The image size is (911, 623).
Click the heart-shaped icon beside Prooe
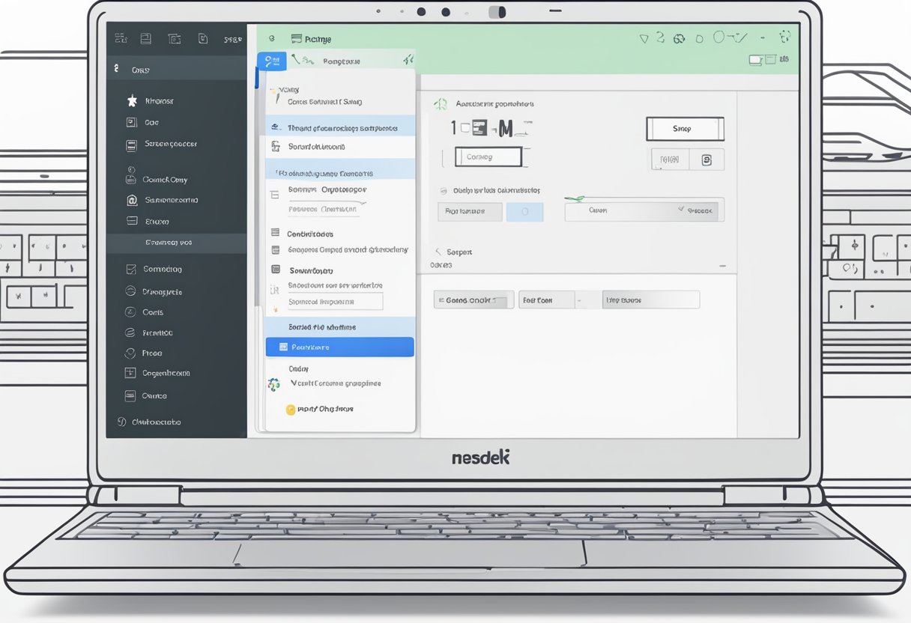130,353
